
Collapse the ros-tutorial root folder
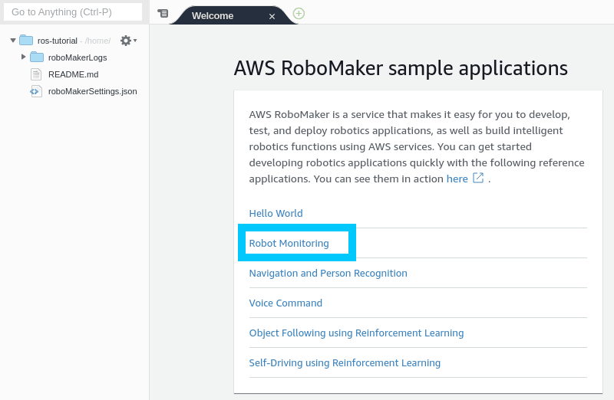coord(13,41)
